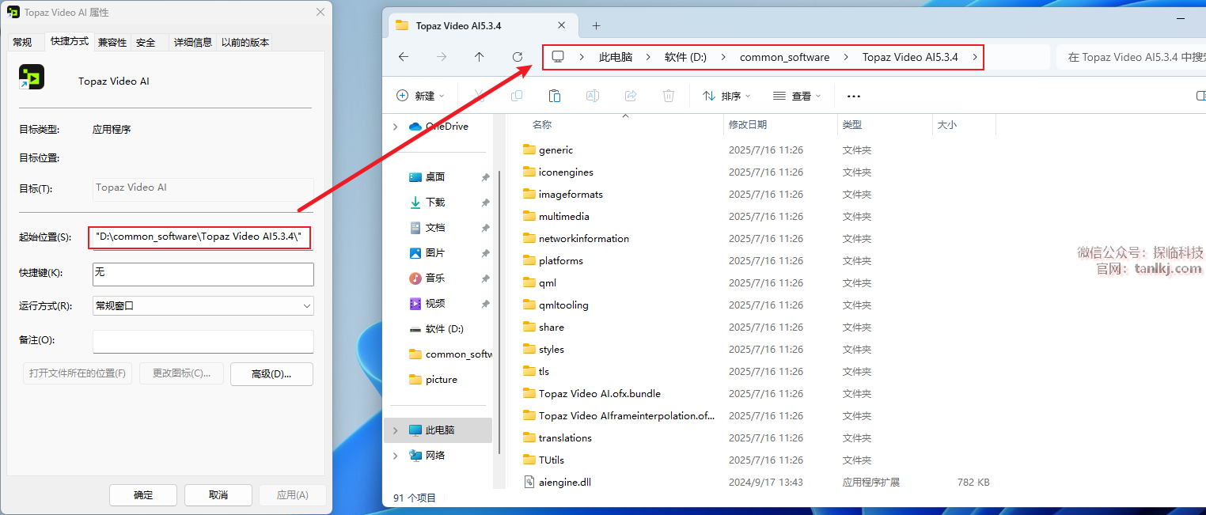Click the Forward arrow in File Explorer

pos(442,57)
